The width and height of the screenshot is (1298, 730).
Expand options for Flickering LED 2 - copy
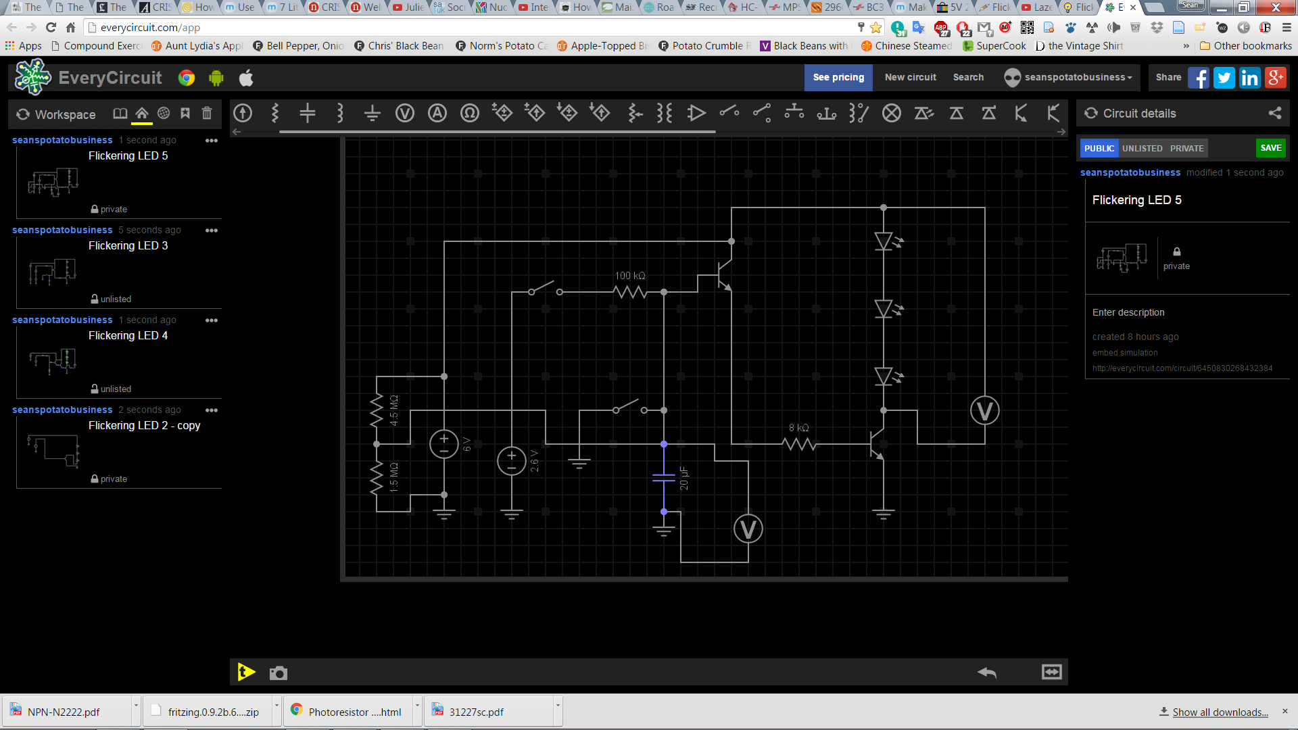[212, 410]
